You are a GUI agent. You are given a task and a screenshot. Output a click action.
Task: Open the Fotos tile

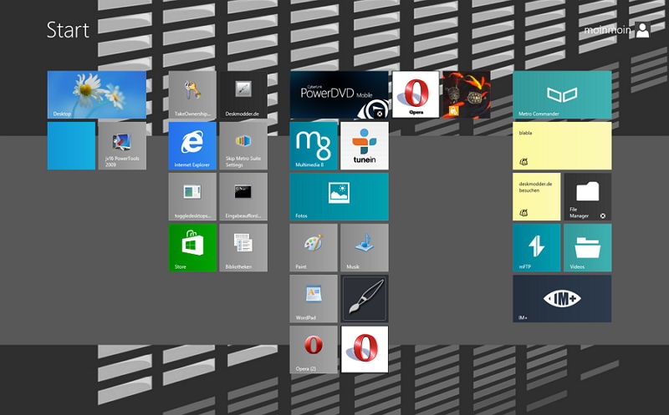tap(340, 196)
